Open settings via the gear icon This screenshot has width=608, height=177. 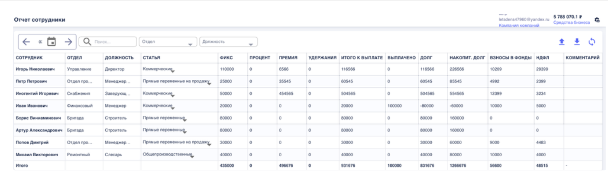[x=597, y=20]
